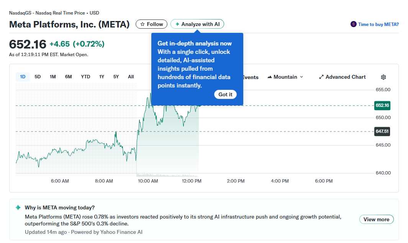Open chart settings via the gear icon

[383, 77]
